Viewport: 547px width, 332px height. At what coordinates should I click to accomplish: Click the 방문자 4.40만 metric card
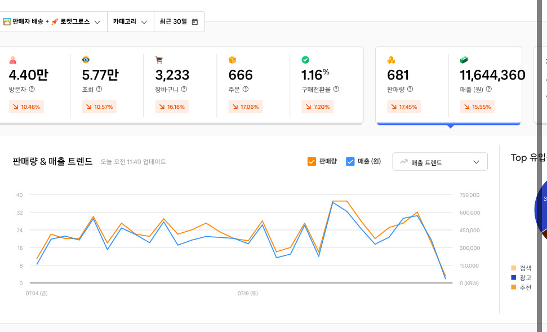click(34, 85)
